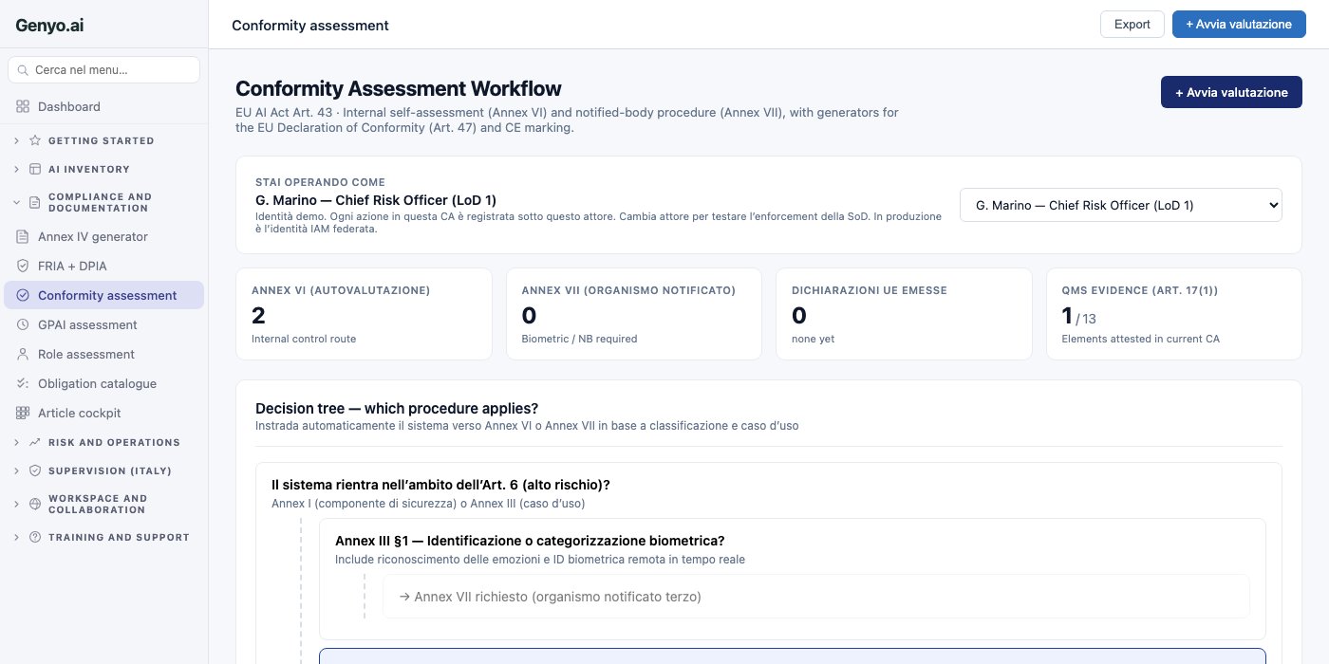The image size is (1329, 664).
Task: Open Annex IV generator page
Action: pos(103,237)
